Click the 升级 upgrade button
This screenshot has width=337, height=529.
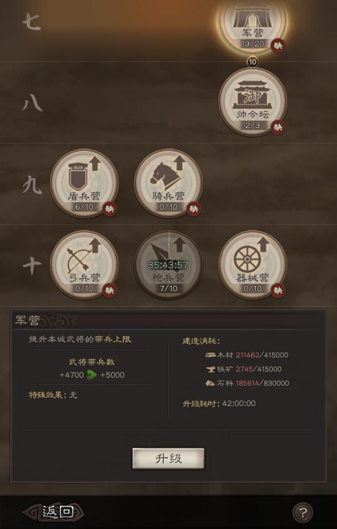click(x=168, y=458)
